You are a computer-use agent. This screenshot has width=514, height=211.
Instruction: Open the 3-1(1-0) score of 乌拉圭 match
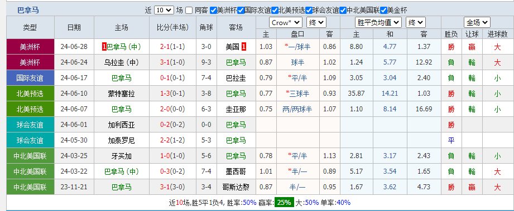click(x=172, y=62)
